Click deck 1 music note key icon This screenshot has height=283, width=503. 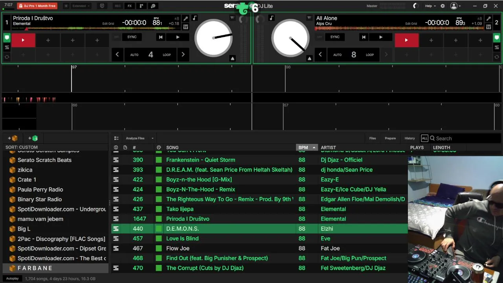tap(195, 18)
